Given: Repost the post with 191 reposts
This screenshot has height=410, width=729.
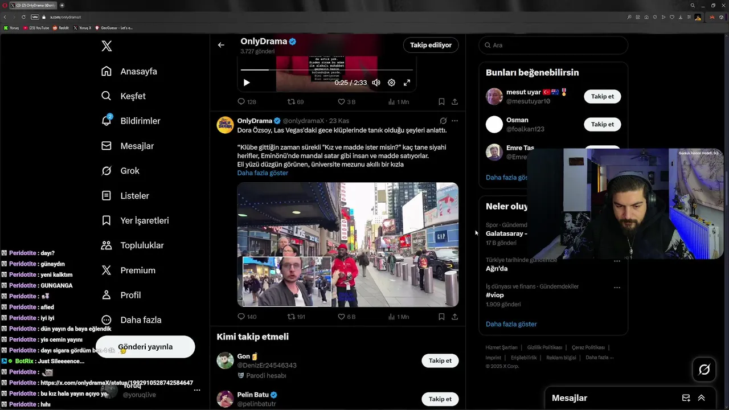Looking at the screenshot, I should 296,317.
